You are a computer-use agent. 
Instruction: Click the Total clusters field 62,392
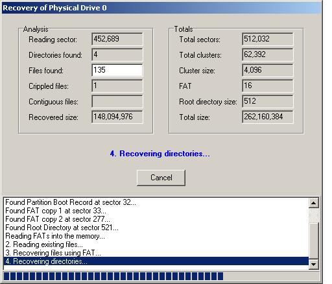(x=268, y=54)
